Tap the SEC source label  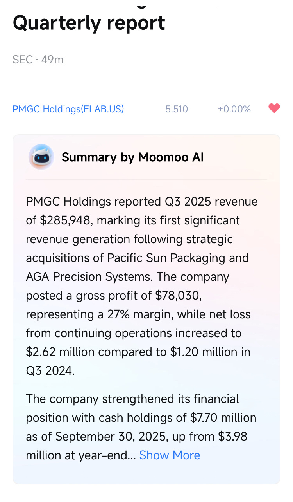(x=23, y=60)
